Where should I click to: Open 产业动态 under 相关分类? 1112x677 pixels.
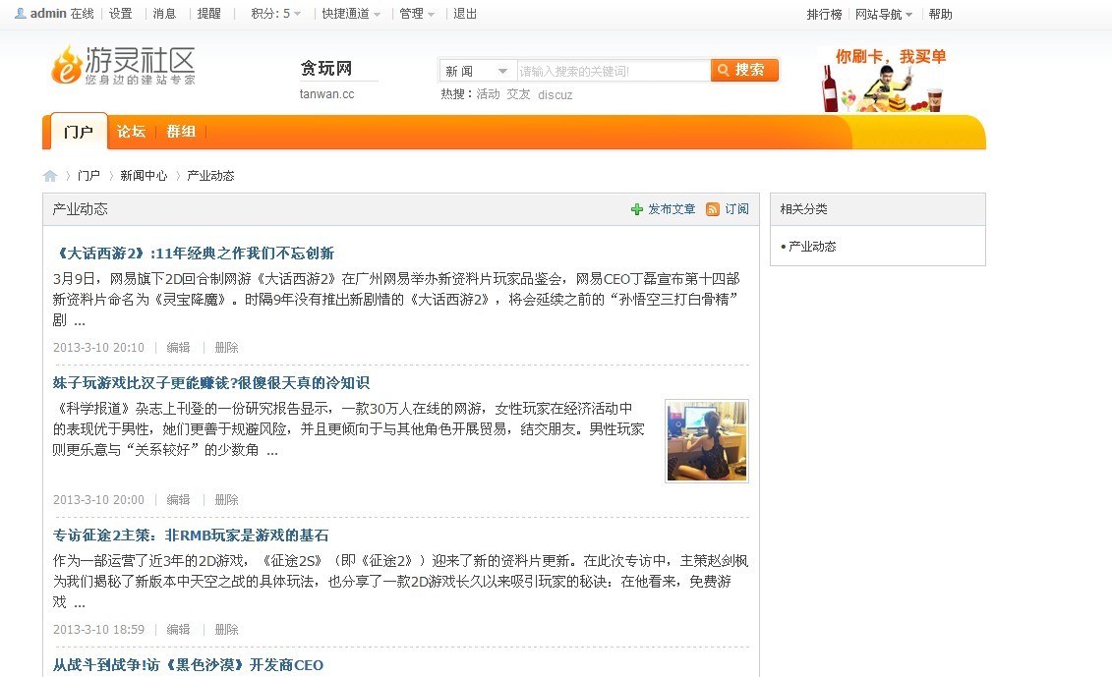813,247
